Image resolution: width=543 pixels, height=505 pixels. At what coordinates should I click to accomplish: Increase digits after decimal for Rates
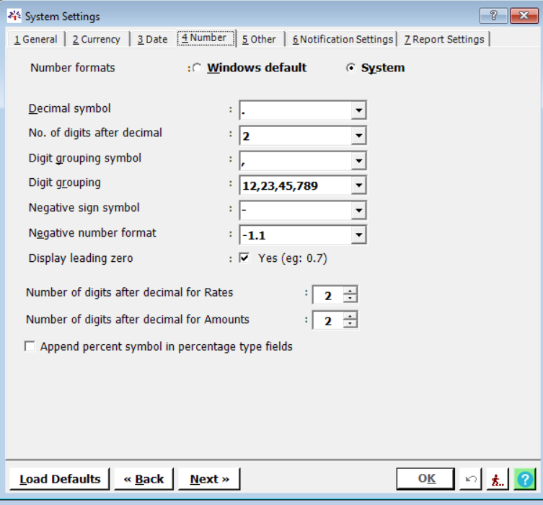coord(350,291)
